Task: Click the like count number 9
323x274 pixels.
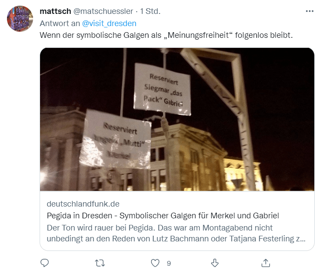Action: (169, 263)
